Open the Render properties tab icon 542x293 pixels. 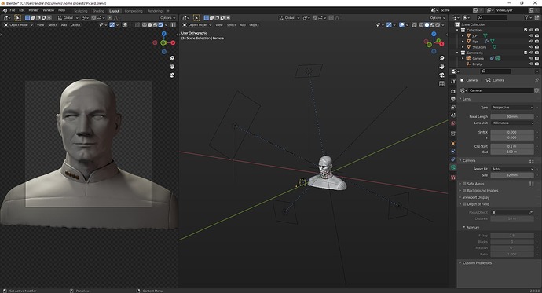[453, 91]
